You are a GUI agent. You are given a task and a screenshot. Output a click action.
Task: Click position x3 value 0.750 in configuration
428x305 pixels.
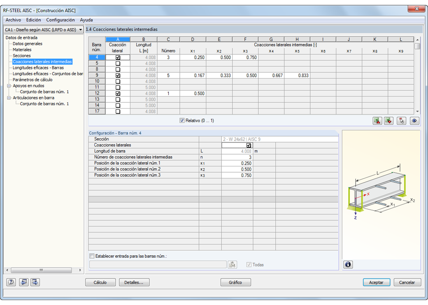pyautogui.click(x=237, y=175)
